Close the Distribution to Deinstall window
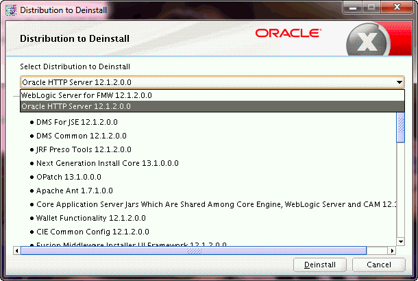418x281 pixels. (x=397, y=8)
